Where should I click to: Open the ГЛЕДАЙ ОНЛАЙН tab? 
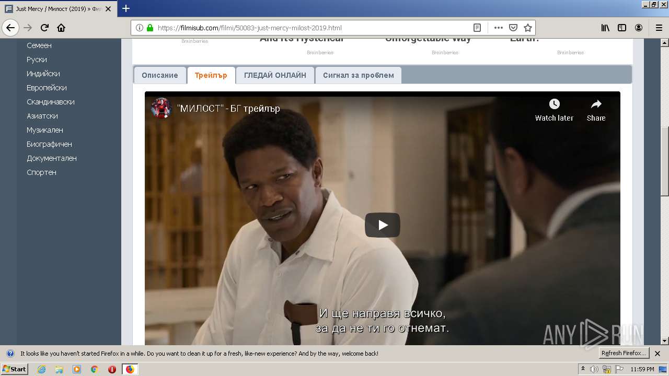coord(275,75)
